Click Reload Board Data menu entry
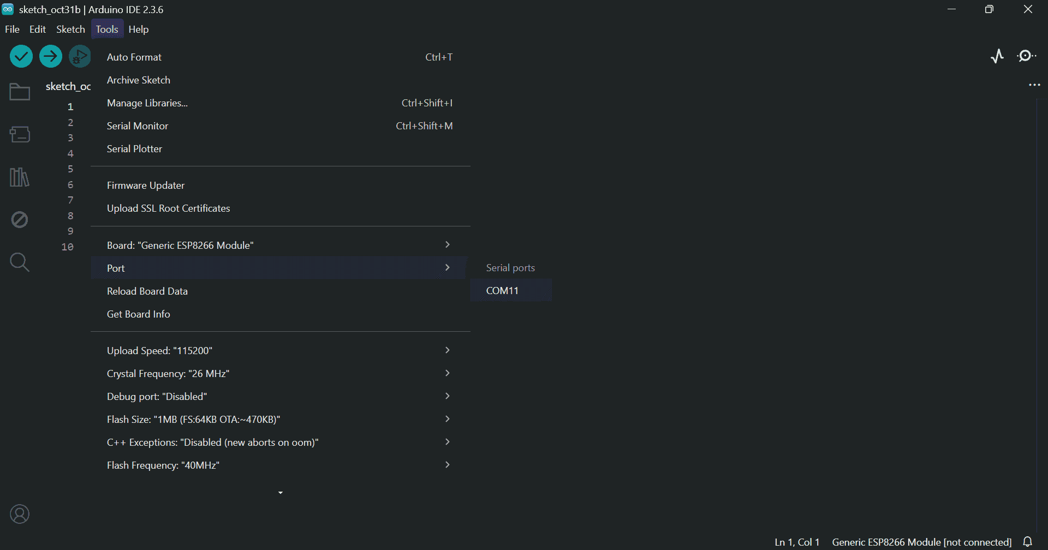The image size is (1048, 550). [147, 291]
